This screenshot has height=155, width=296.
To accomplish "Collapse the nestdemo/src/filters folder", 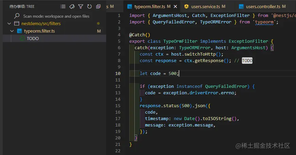I will 9,23.
